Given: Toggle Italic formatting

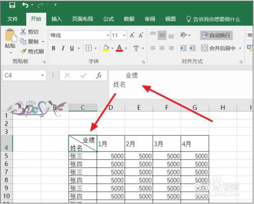Looking at the screenshot, I should (x=63, y=48).
